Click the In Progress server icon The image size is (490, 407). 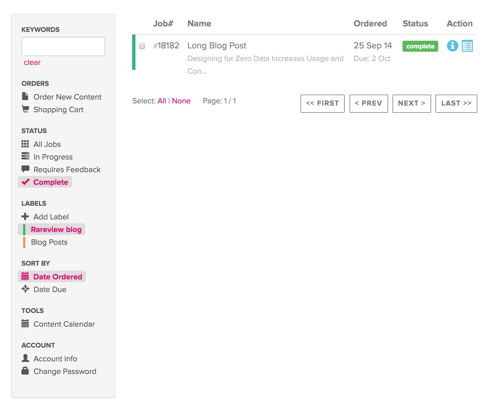(25, 156)
